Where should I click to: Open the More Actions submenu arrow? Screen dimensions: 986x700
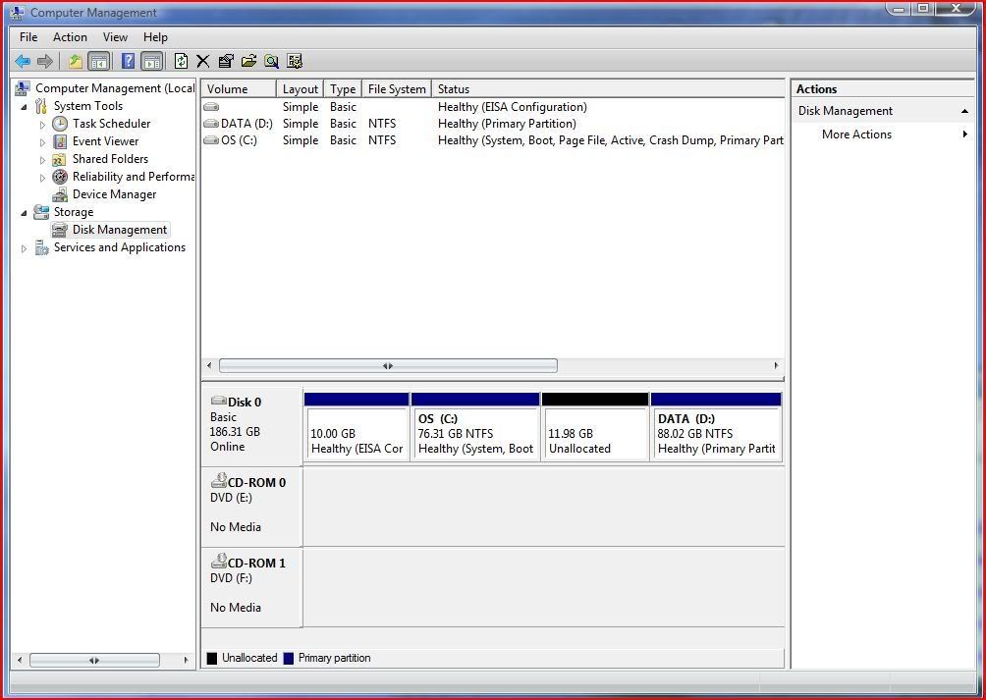(x=964, y=134)
